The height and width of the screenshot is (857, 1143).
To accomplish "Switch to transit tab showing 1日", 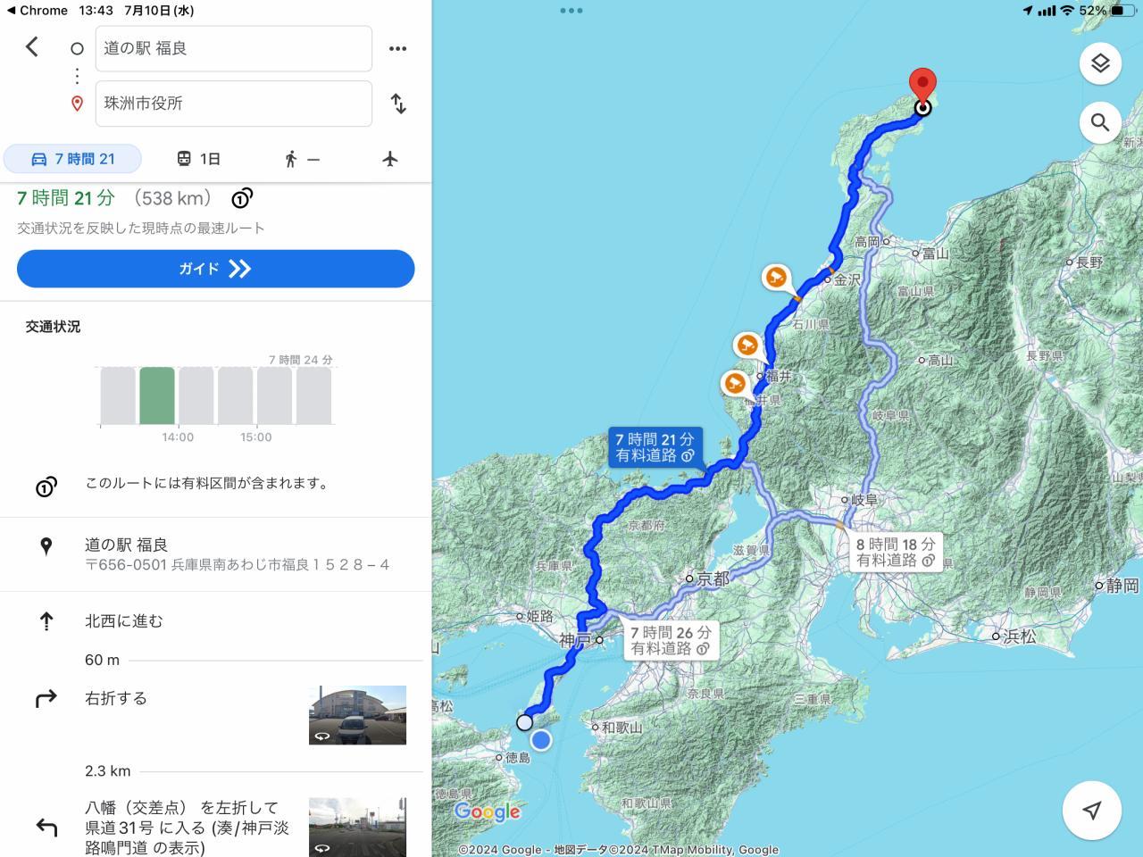I will point(198,159).
